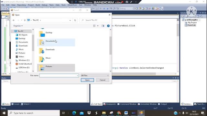Go up one folder level
207x116 pixels.
(x=25, y=20)
